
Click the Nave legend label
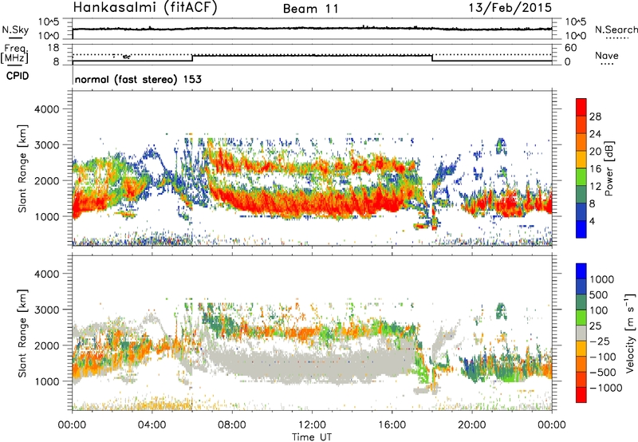point(607,56)
